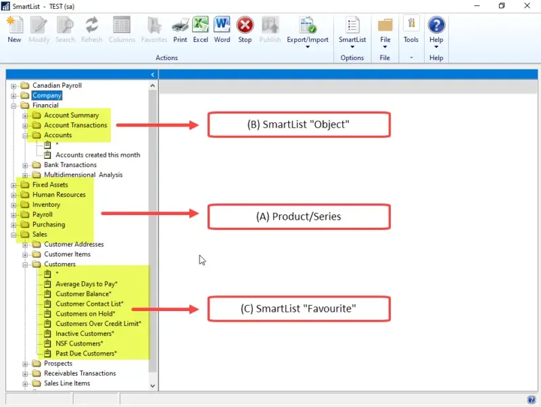Click tree scrollbar down arrow
Screen dimensions: 541x407
(x=153, y=386)
